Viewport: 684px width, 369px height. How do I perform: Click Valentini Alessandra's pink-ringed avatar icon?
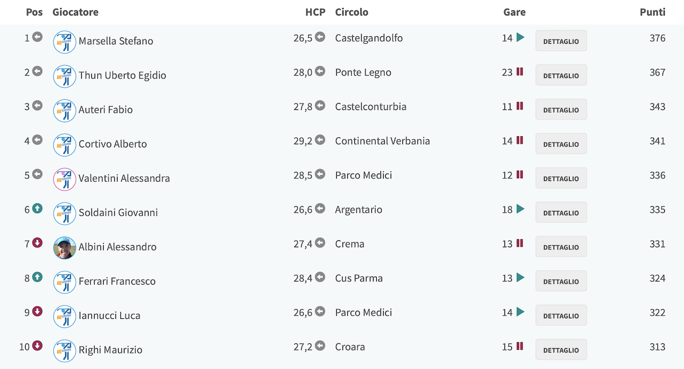(65, 179)
